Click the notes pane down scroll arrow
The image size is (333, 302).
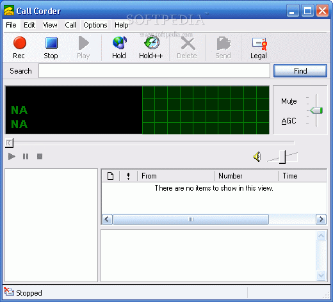(321, 275)
